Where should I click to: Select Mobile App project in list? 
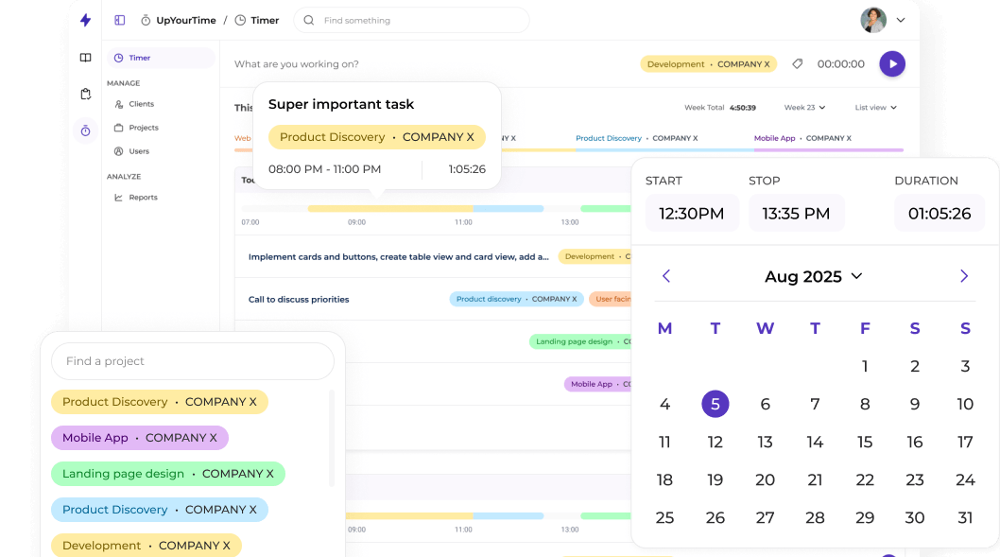click(140, 438)
